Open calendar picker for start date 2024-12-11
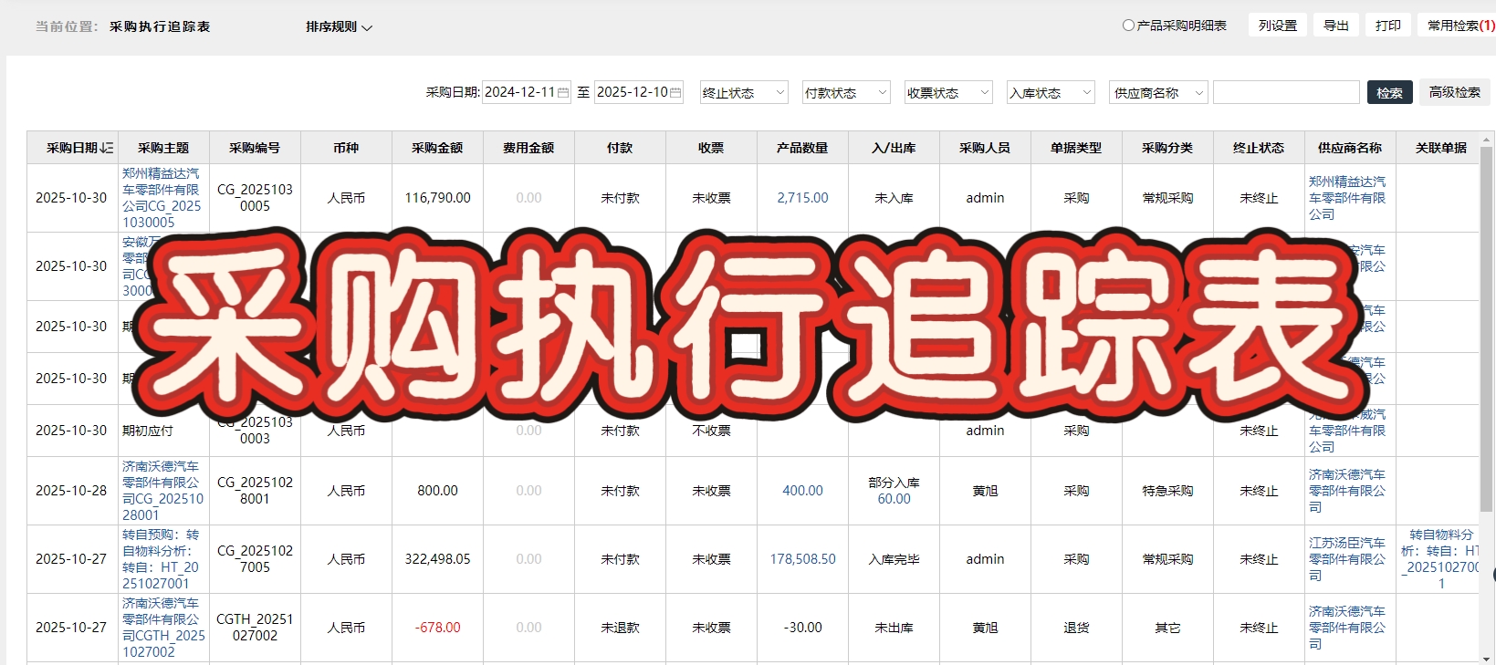The height and width of the screenshot is (665, 1496). [563, 92]
